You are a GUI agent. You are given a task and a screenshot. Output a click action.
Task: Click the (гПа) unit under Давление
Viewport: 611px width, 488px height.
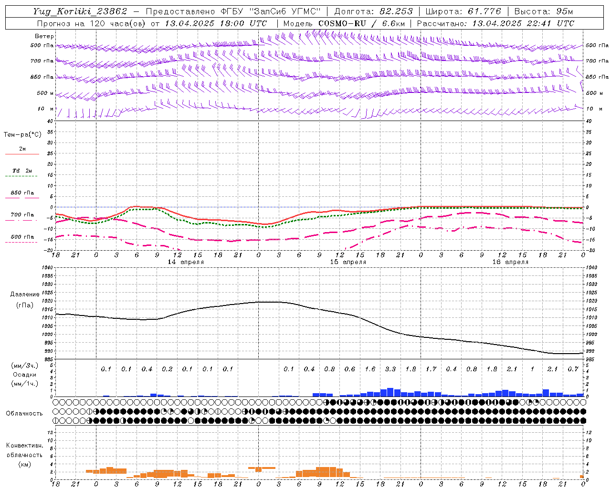(x=25, y=305)
